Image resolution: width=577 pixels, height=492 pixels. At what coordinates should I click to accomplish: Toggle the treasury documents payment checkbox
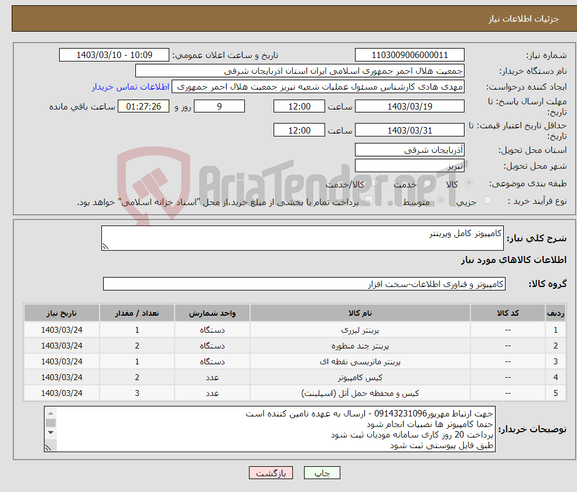pos(368,200)
